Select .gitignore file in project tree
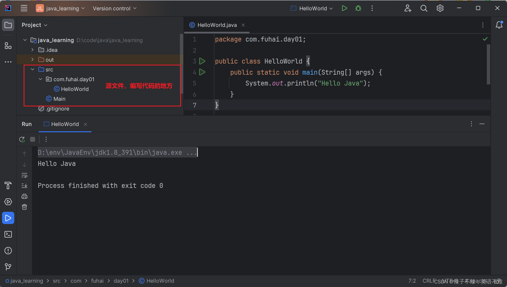Viewport: 507px width, 287px height. click(54, 109)
